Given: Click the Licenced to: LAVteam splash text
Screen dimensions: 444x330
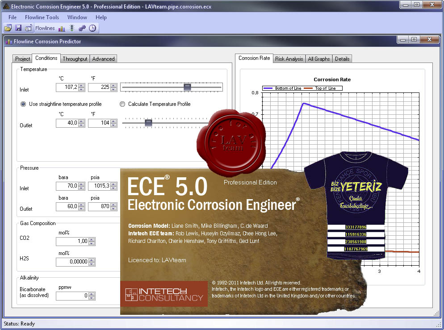Looking at the screenshot, I should click(157, 260).
